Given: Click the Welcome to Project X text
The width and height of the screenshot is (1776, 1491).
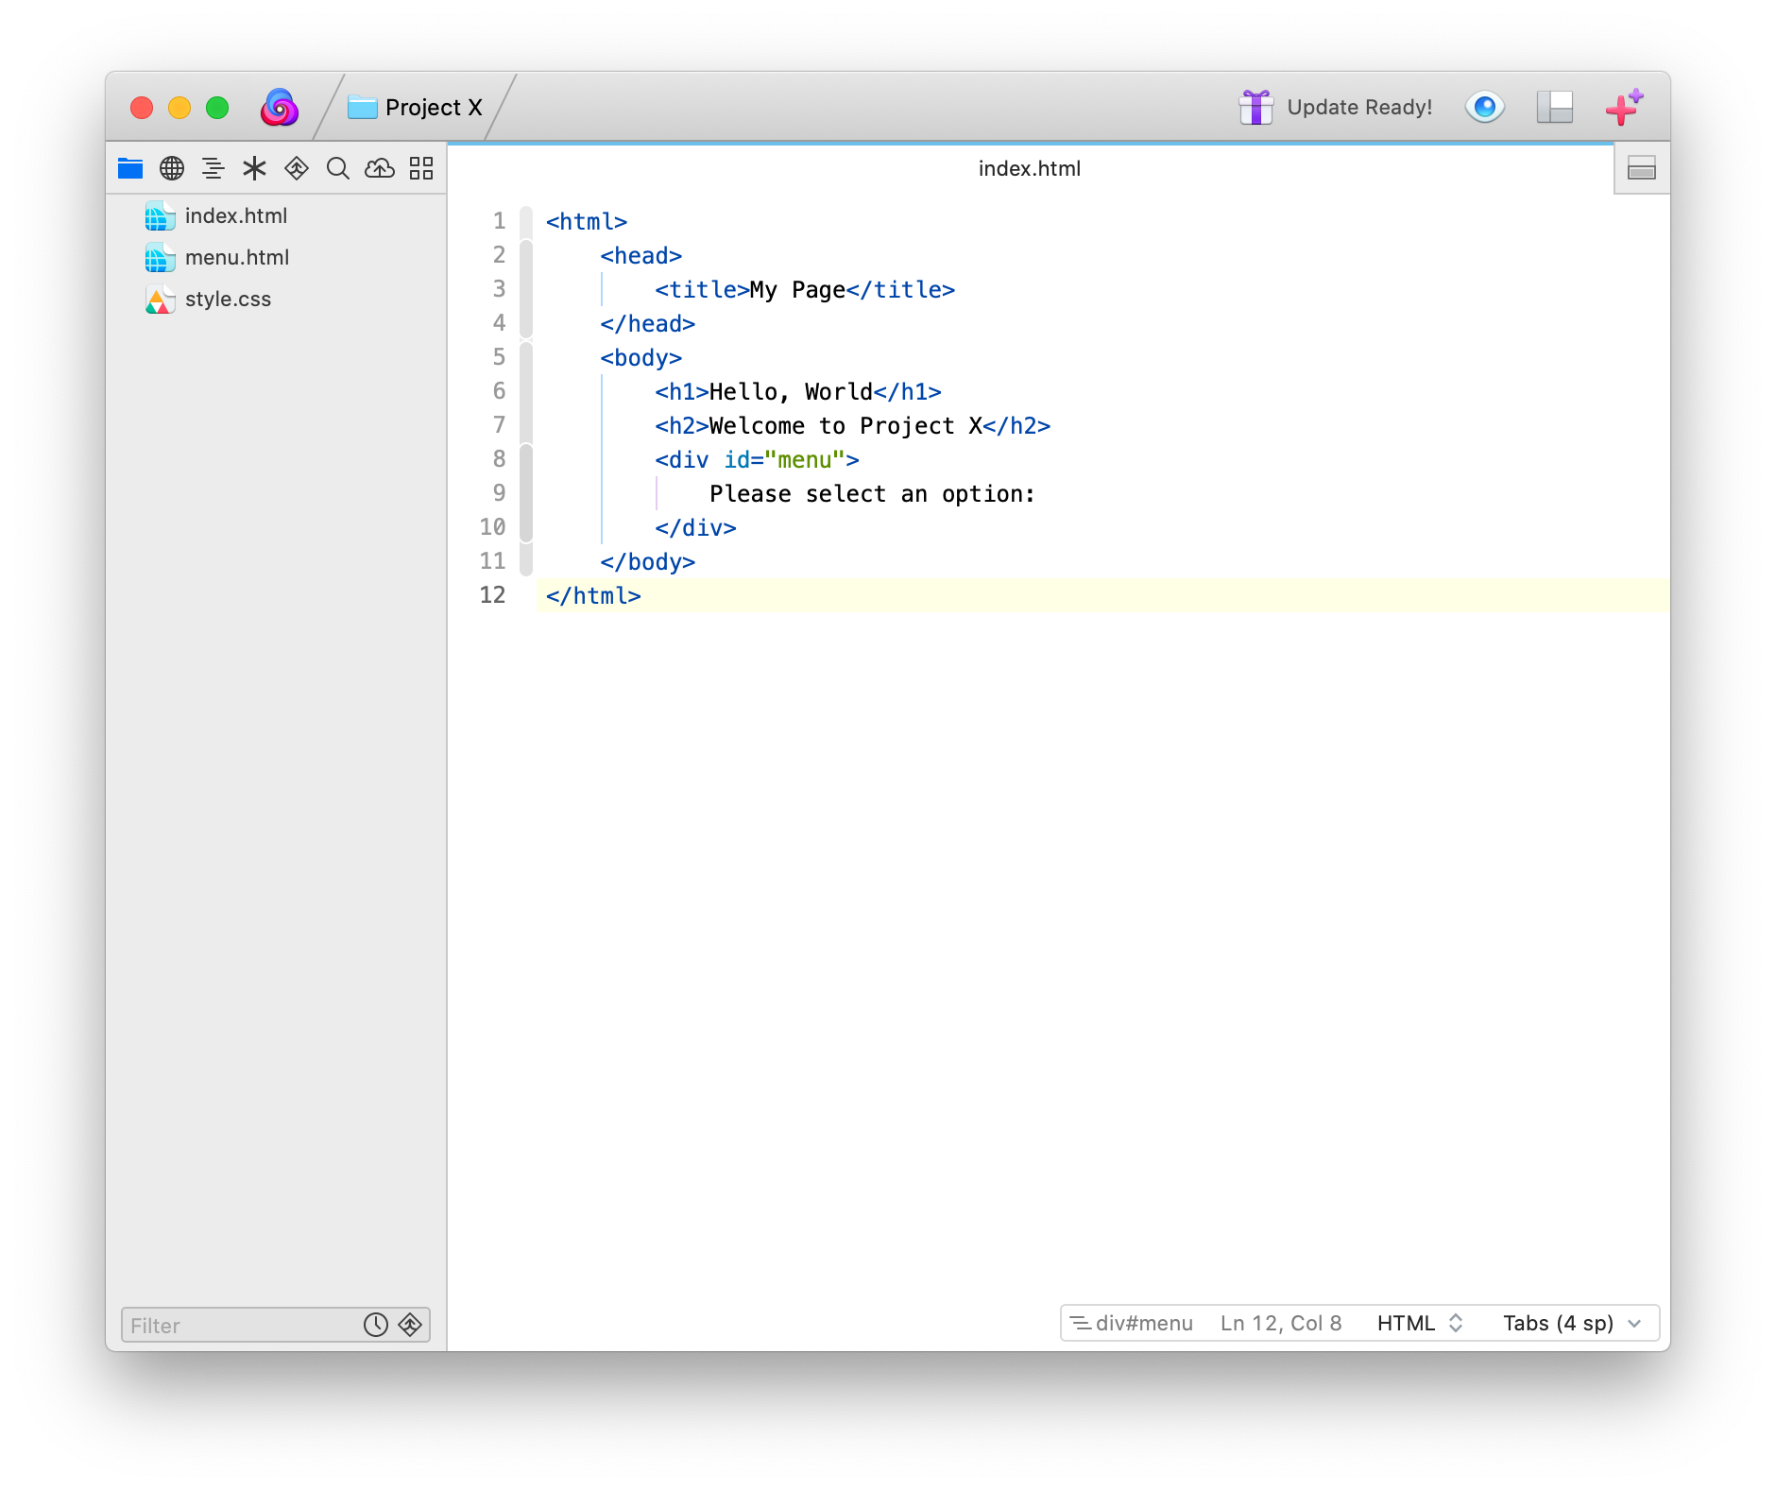Looking at the screenshot, I should pyautogui.click(x=845, y=425).
